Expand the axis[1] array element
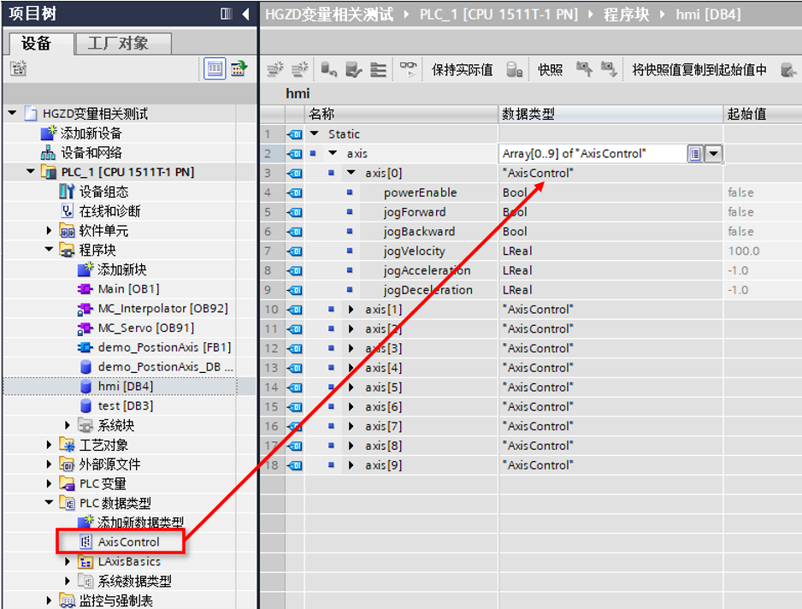Viewport: 802px width, 609px height. tap(351, 310)
